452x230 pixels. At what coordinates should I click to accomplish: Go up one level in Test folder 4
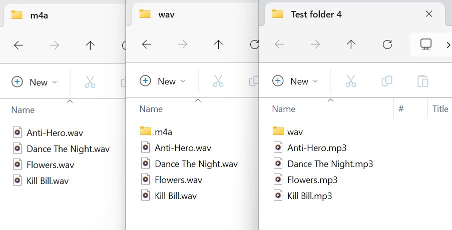click(x=351, y=44)
